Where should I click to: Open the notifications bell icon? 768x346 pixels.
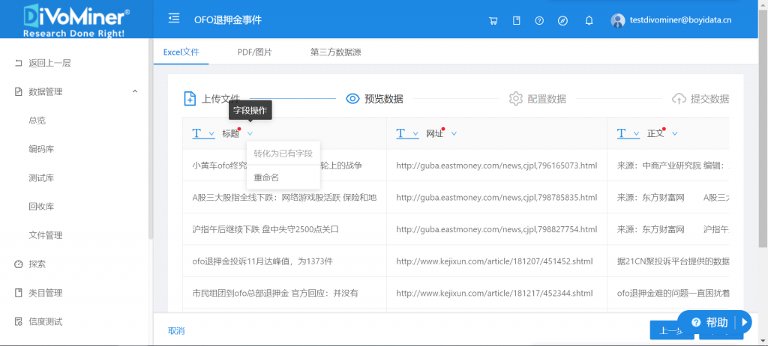click(x=589, y=20)
